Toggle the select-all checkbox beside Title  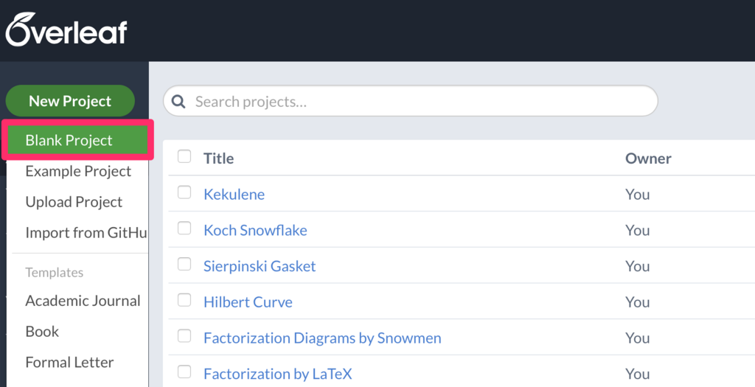coord(184,156)
